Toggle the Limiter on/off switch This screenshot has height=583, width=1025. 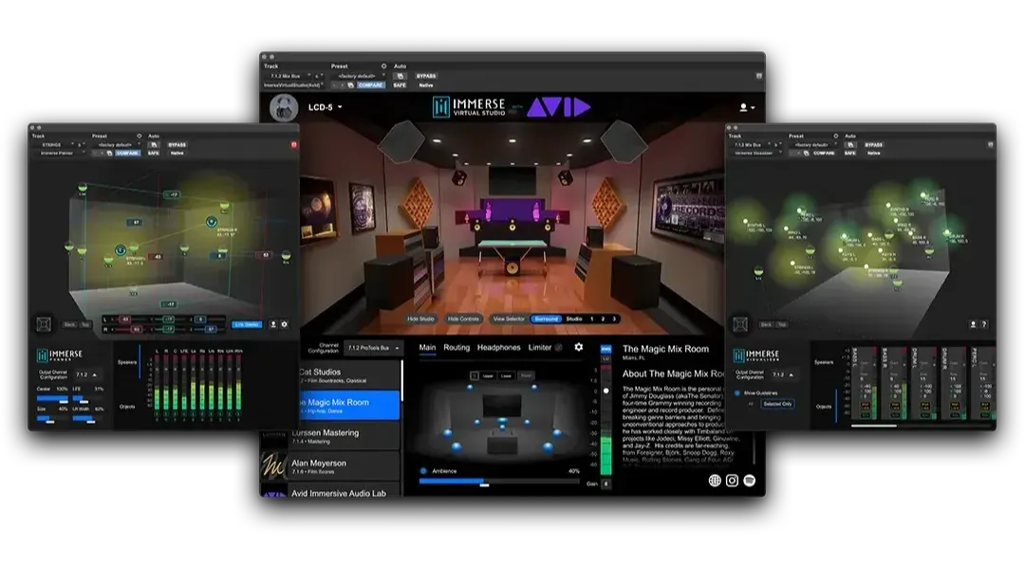(559, 348)
